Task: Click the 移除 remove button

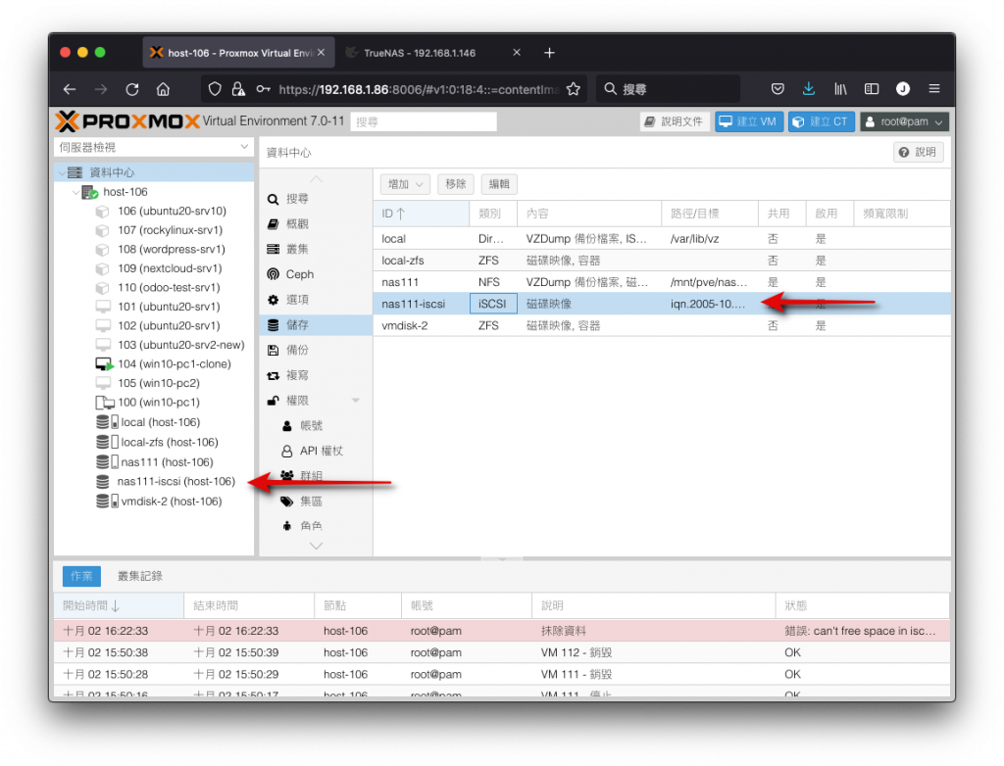Action: 455,184
